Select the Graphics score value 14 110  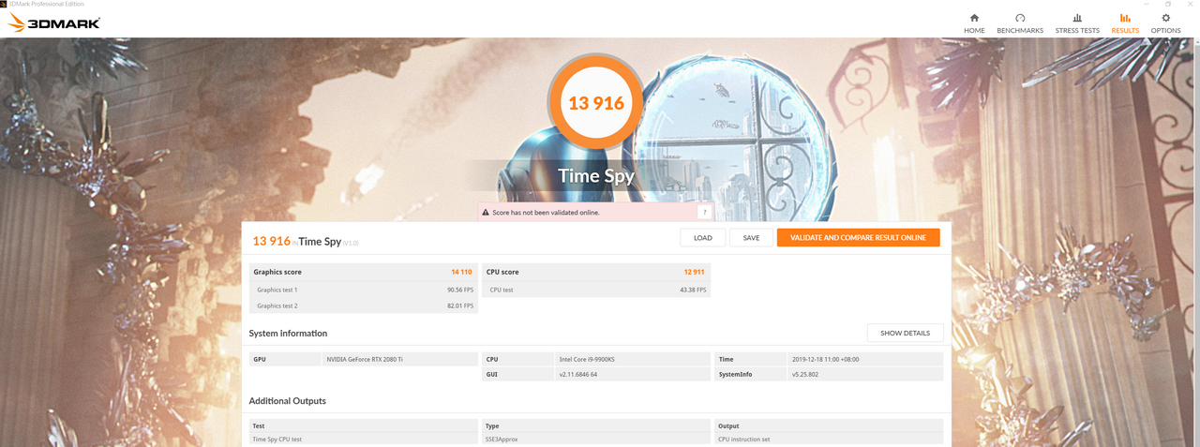point(461,272)
